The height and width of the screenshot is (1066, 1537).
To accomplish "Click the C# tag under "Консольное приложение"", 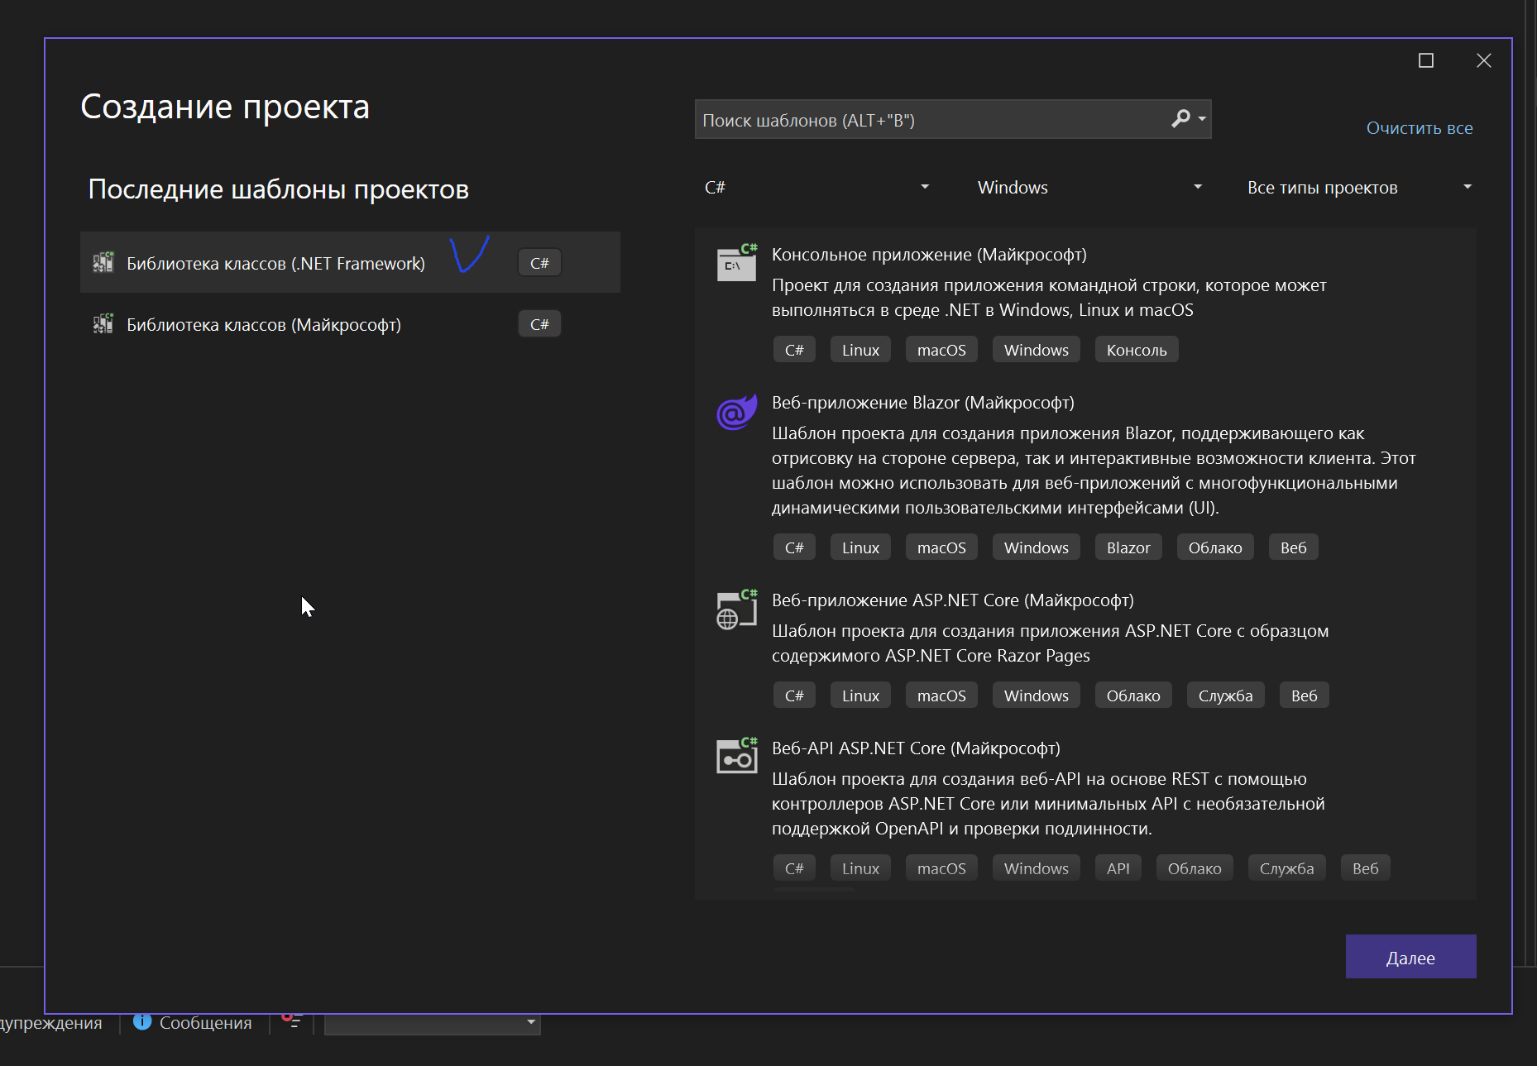I will click(794, 350).
